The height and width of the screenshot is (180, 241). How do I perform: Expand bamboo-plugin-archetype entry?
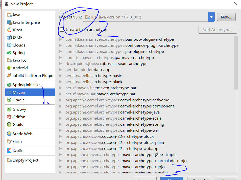(x=61, y=39)
